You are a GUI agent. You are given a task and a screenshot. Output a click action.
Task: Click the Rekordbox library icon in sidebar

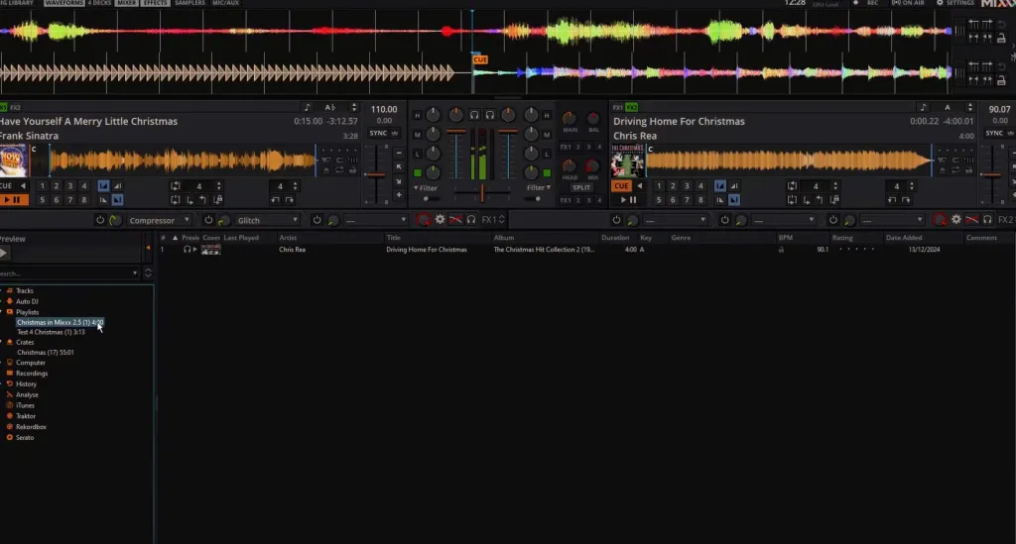coord(10,426)
